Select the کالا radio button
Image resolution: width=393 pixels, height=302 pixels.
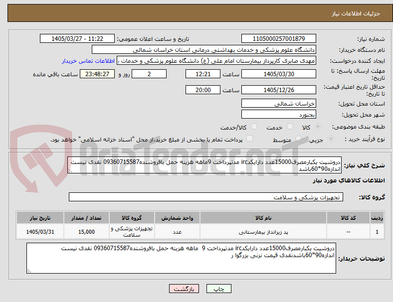click(x=318, y=127)
